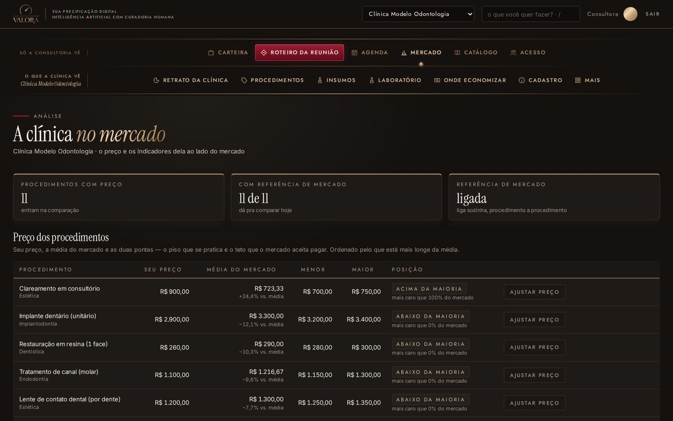Click 'Abaixo da maioria' badge for Restauração em resina
Viewport: 673px width, 421px height.
click(431, 344)
